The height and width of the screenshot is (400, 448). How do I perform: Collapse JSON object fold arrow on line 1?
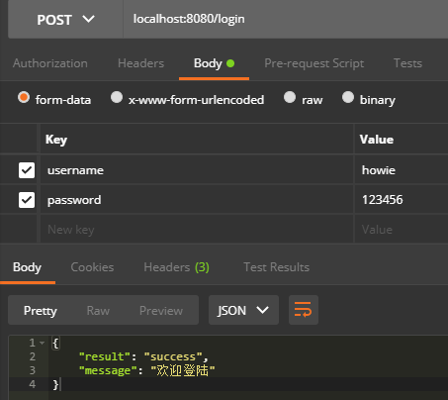pyautogui.click(x=43, y=343)
